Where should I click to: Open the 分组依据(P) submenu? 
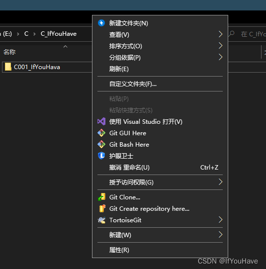click(x=160, y=58)
